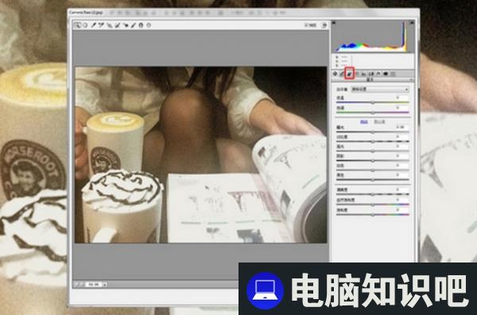The height and width of the screenshot is (315, 477).
Task: Open the zoom level dropdown arrow
Action: coord(105,285)
